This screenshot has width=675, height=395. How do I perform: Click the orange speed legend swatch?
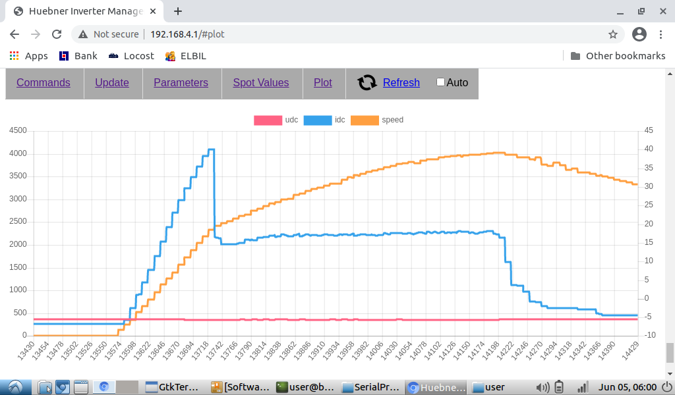[x=365, y=120]
